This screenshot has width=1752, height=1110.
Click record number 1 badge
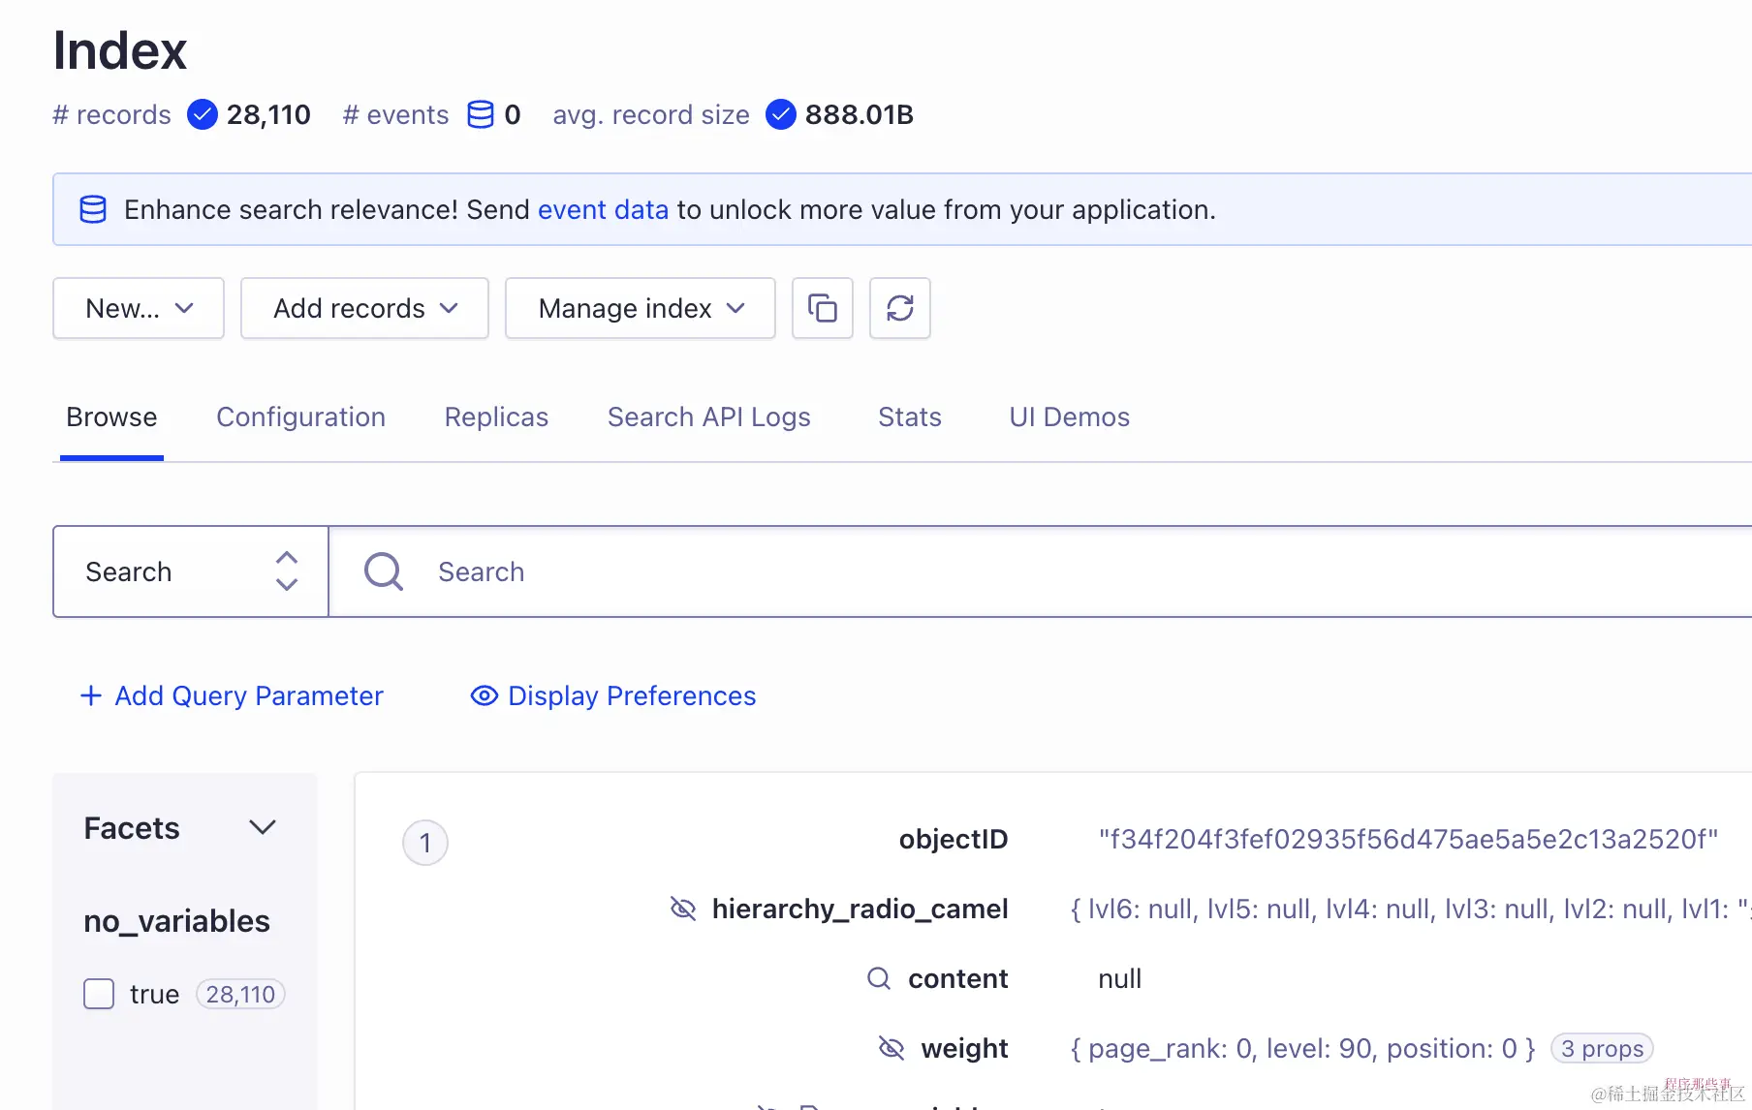[x=425, y=843]
